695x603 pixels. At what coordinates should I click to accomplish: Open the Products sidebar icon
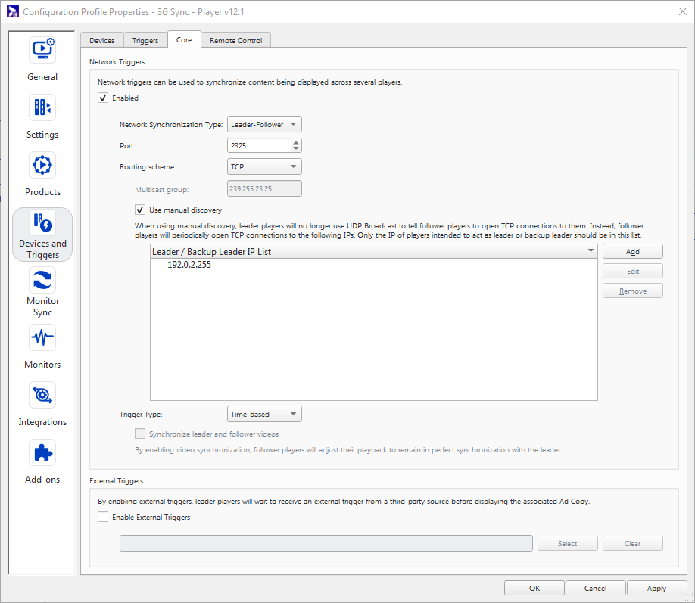[x=42, y=165]
